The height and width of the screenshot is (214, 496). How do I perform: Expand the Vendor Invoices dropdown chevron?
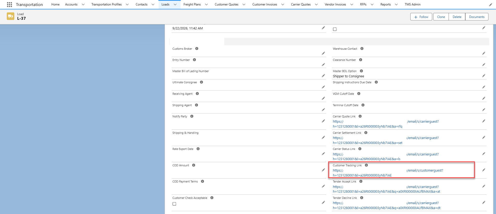(x=352, y=4)
